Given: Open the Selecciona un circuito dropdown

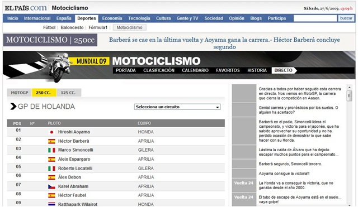Looking at the screenshot, I should pos(177,107).
